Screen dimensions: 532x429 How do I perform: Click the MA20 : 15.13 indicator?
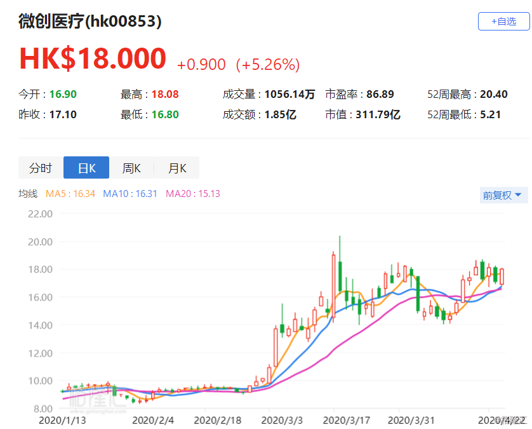coord(193,194)
